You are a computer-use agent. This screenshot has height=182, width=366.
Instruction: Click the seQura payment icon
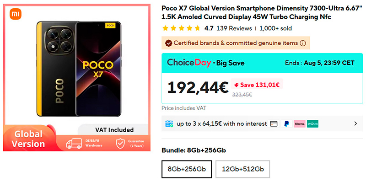point(313,123)
